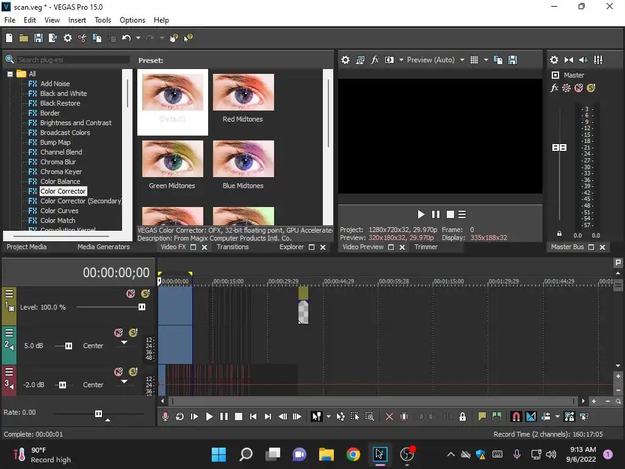Open the pan type dropdown on track 2
Viewport: 625px width, 469px height.
[125, 343]
